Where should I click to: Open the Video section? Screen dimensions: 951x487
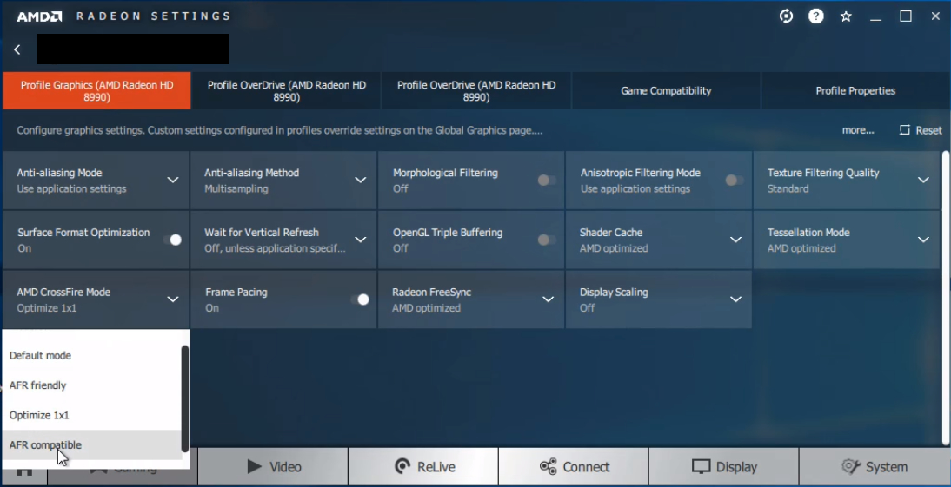pyautogui.click(x=273, y=466)
